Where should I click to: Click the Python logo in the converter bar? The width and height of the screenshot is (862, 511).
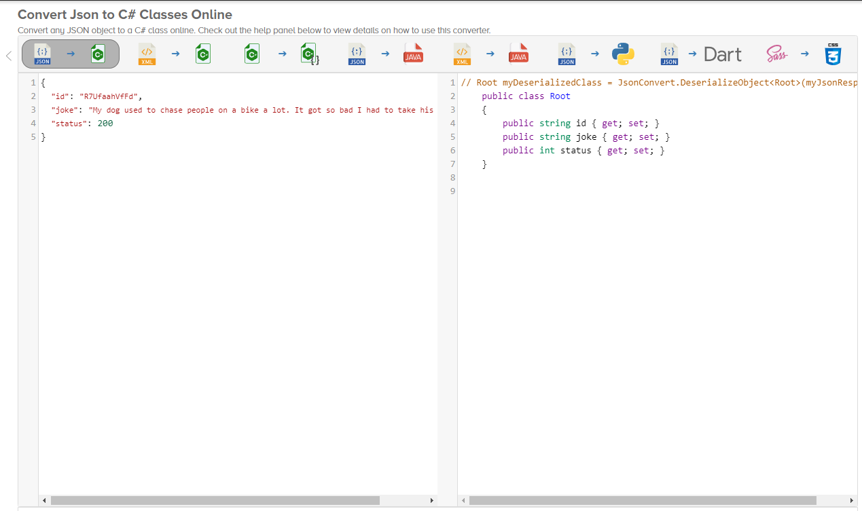[623, 54]
